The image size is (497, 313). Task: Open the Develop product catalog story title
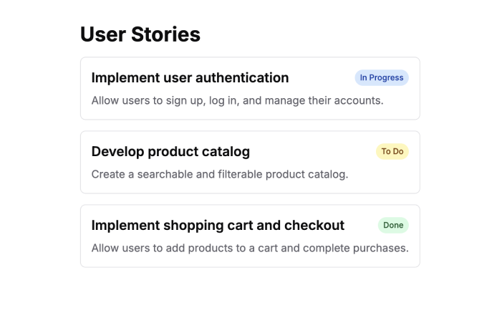coord(170,152)
